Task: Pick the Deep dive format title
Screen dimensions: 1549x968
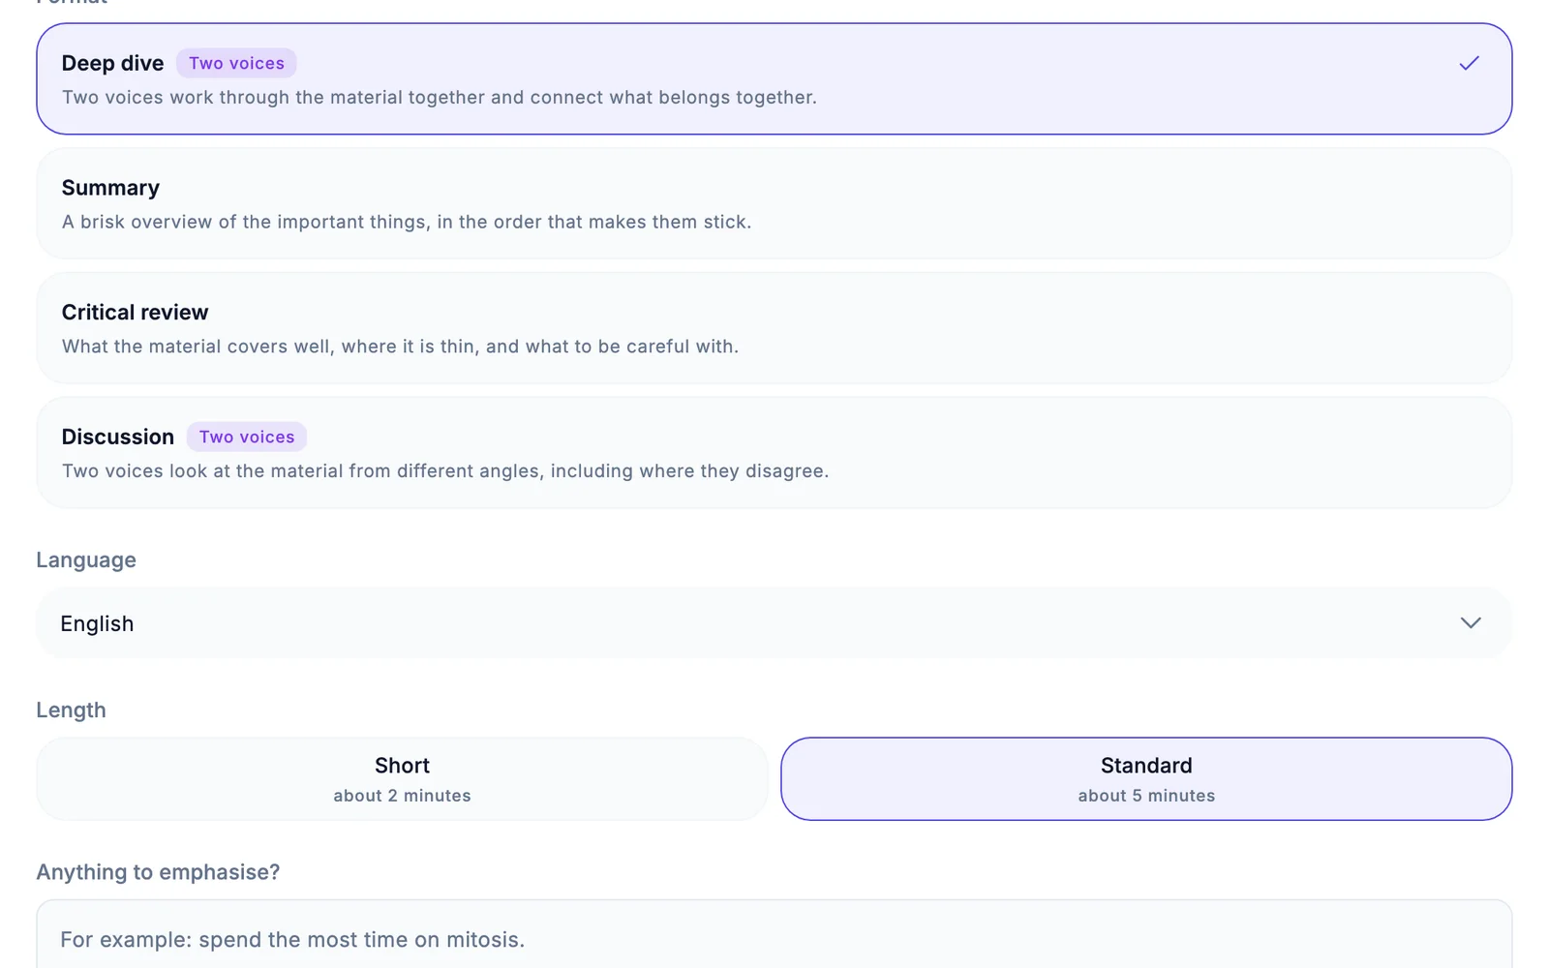Action: coord(113,64)
